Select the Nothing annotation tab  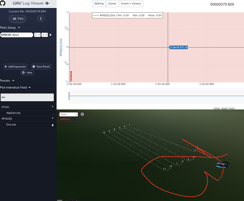click(x=99, y=4)
